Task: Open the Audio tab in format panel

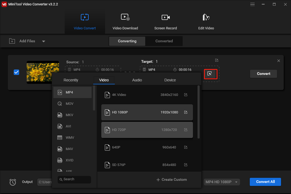Action: (x=137, y=80)
